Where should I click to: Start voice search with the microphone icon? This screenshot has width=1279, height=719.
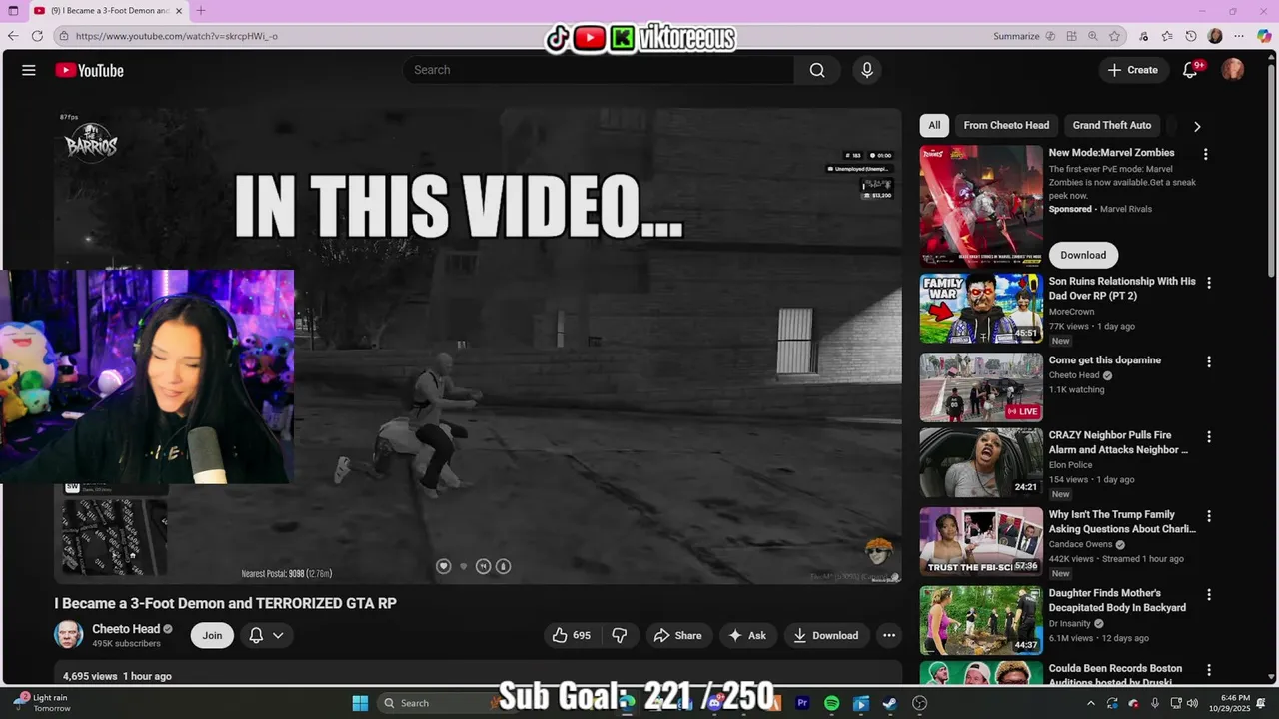tap(867, 70)
